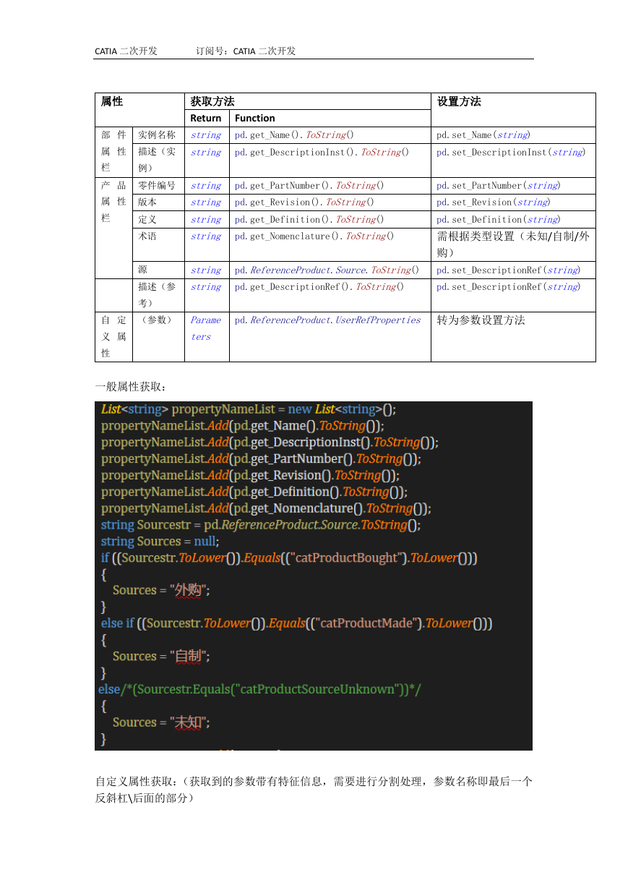
Task: Click the 'catProductBought' if-statement line
Action: coord(289,558)
